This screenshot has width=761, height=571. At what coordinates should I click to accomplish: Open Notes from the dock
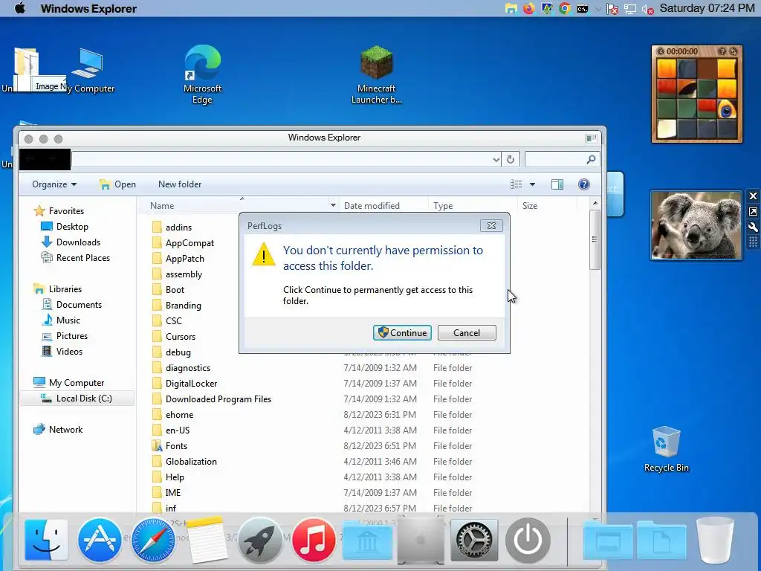pos(207,540)
